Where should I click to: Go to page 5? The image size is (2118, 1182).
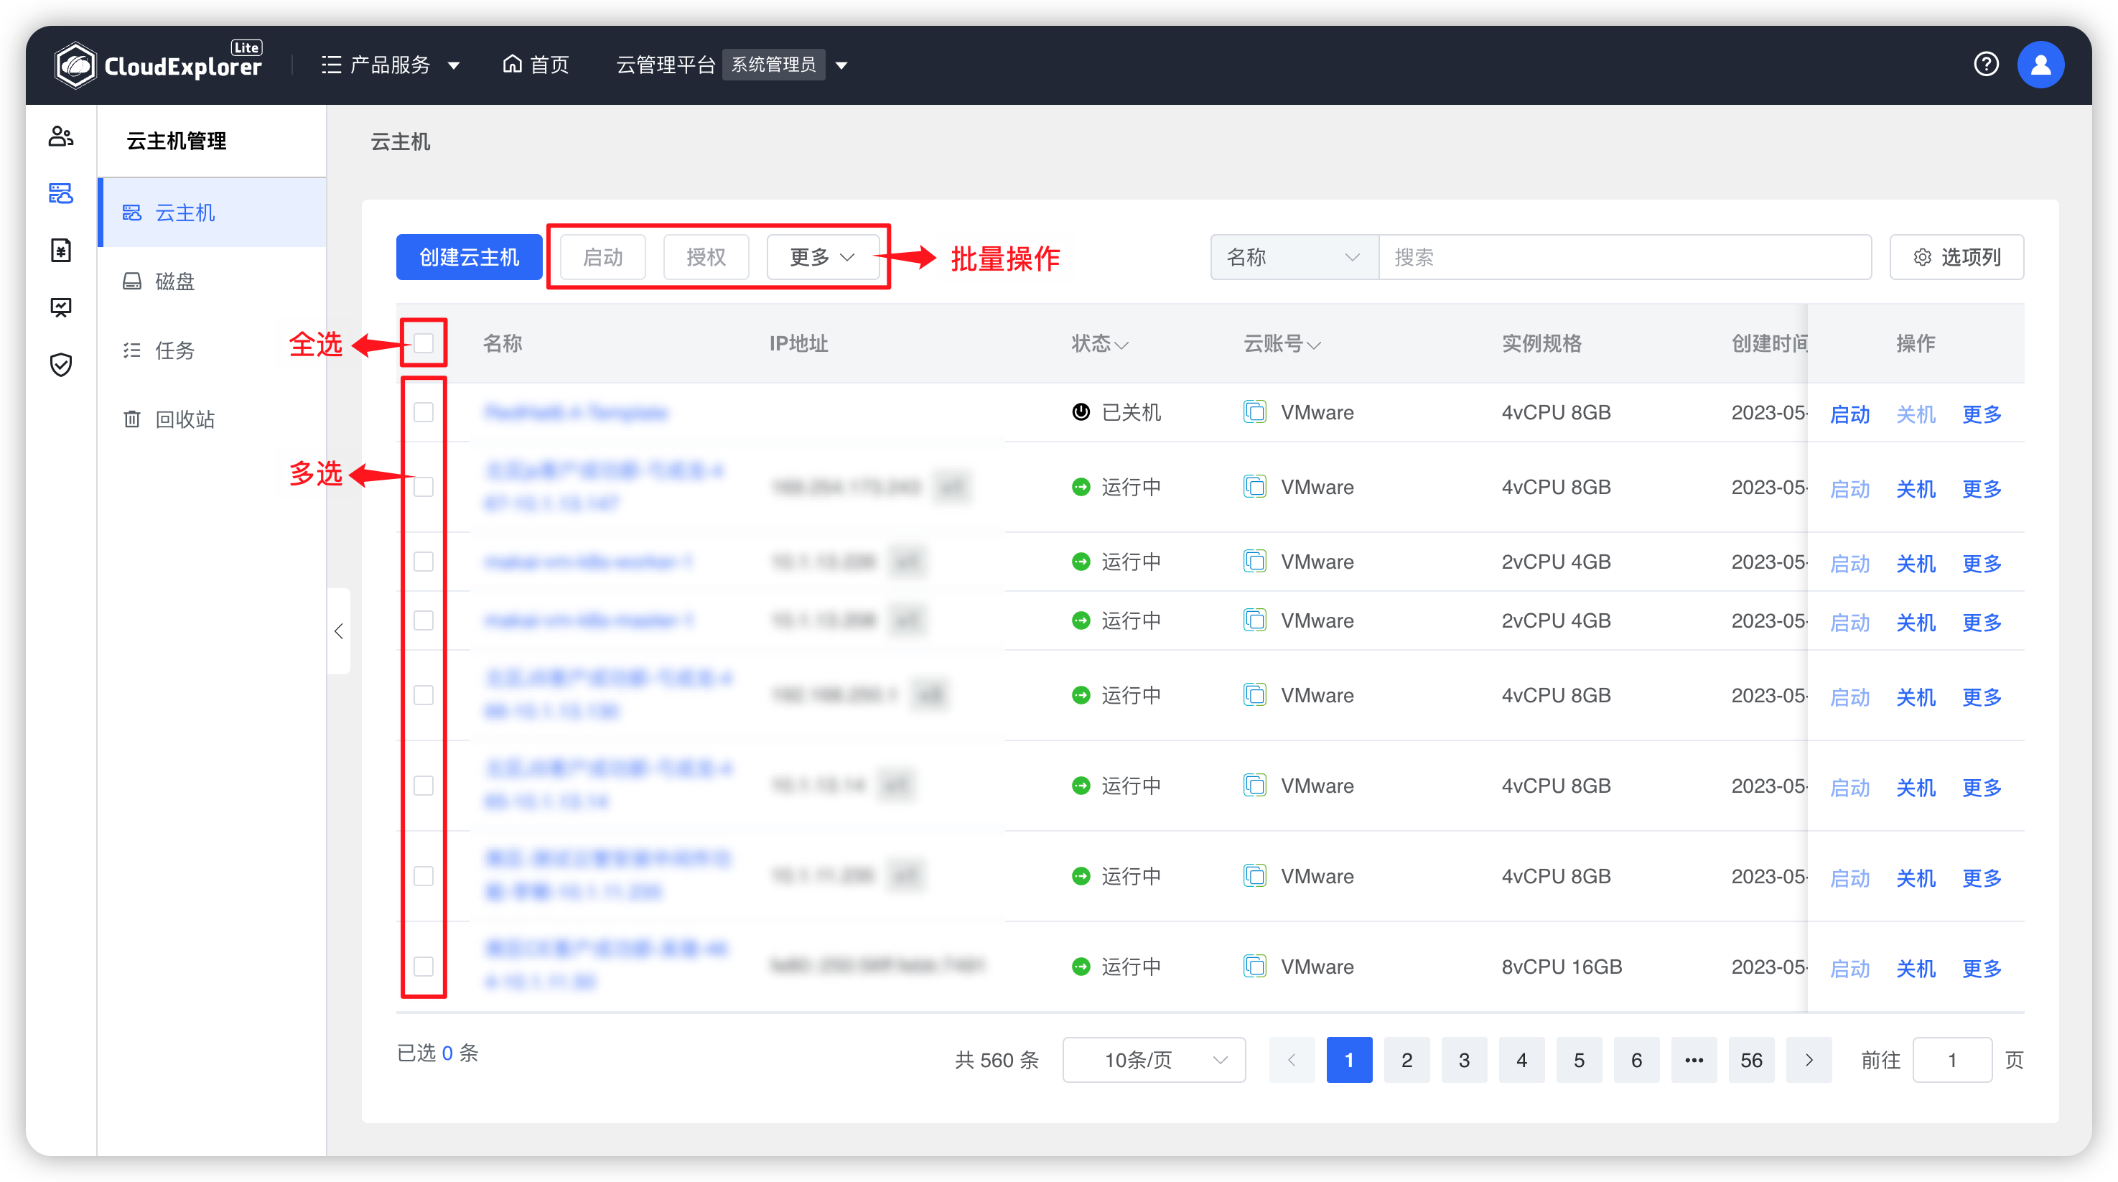click(x=1579, y=1059)
